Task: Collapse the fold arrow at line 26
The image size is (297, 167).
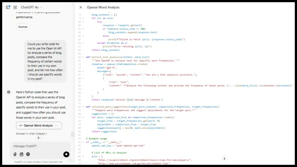Action: click(83, 78)
